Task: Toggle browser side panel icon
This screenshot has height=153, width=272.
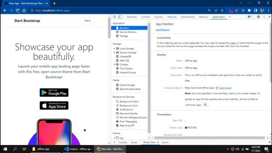Action: (x=255, y=10)
